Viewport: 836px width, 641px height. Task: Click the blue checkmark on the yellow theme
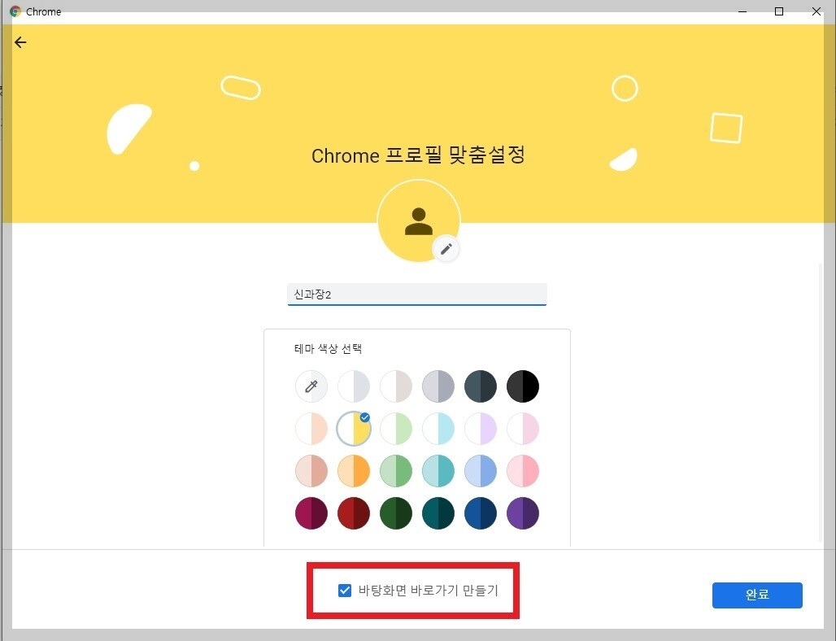point(364,417)
